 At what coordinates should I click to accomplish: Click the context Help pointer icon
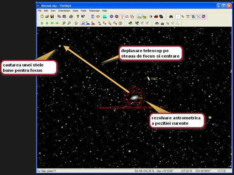coord(83,17)
